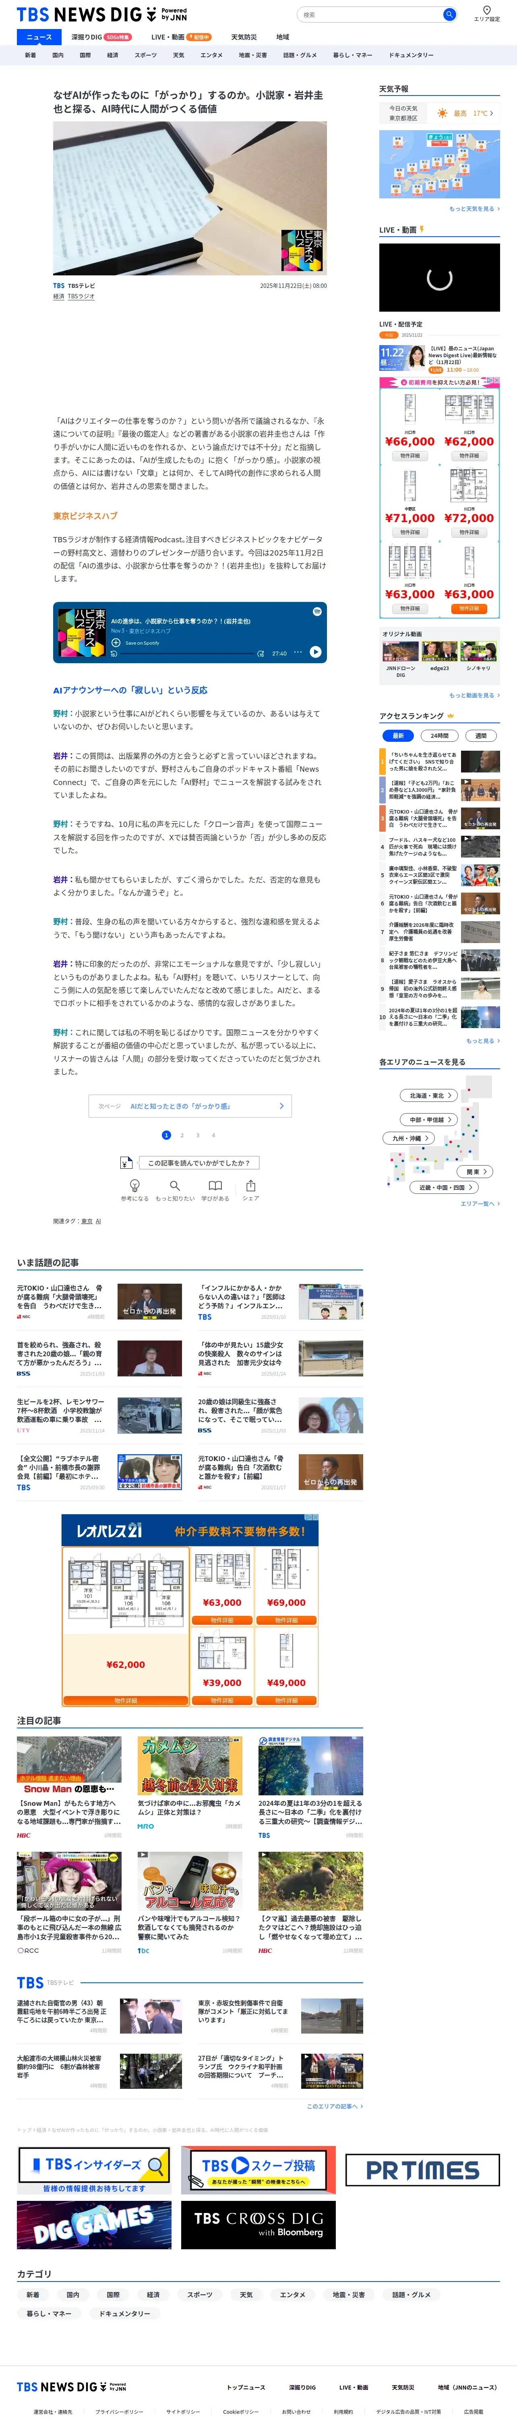
Task: Focus the 検索 search input field
Action: [370, 14]
